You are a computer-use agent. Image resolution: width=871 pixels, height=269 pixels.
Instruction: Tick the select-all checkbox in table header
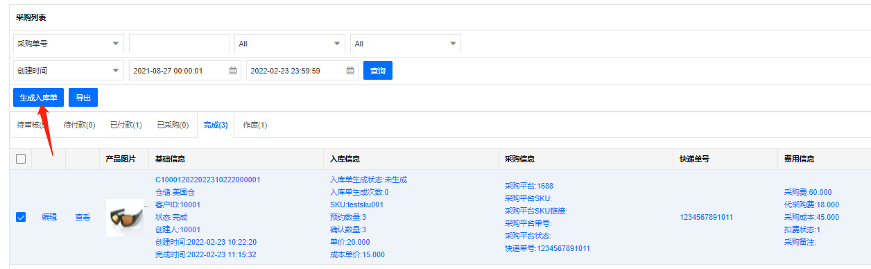21,159
